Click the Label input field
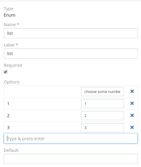The width and height of the screenshot is (141, 167). (71, 54)
